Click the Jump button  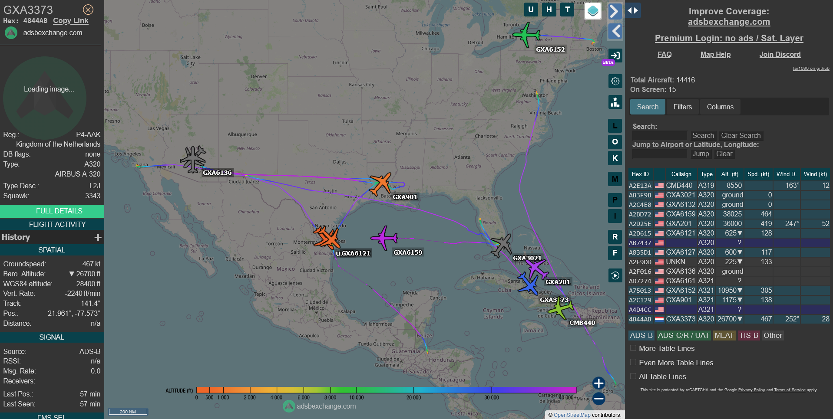click(700, 154)
